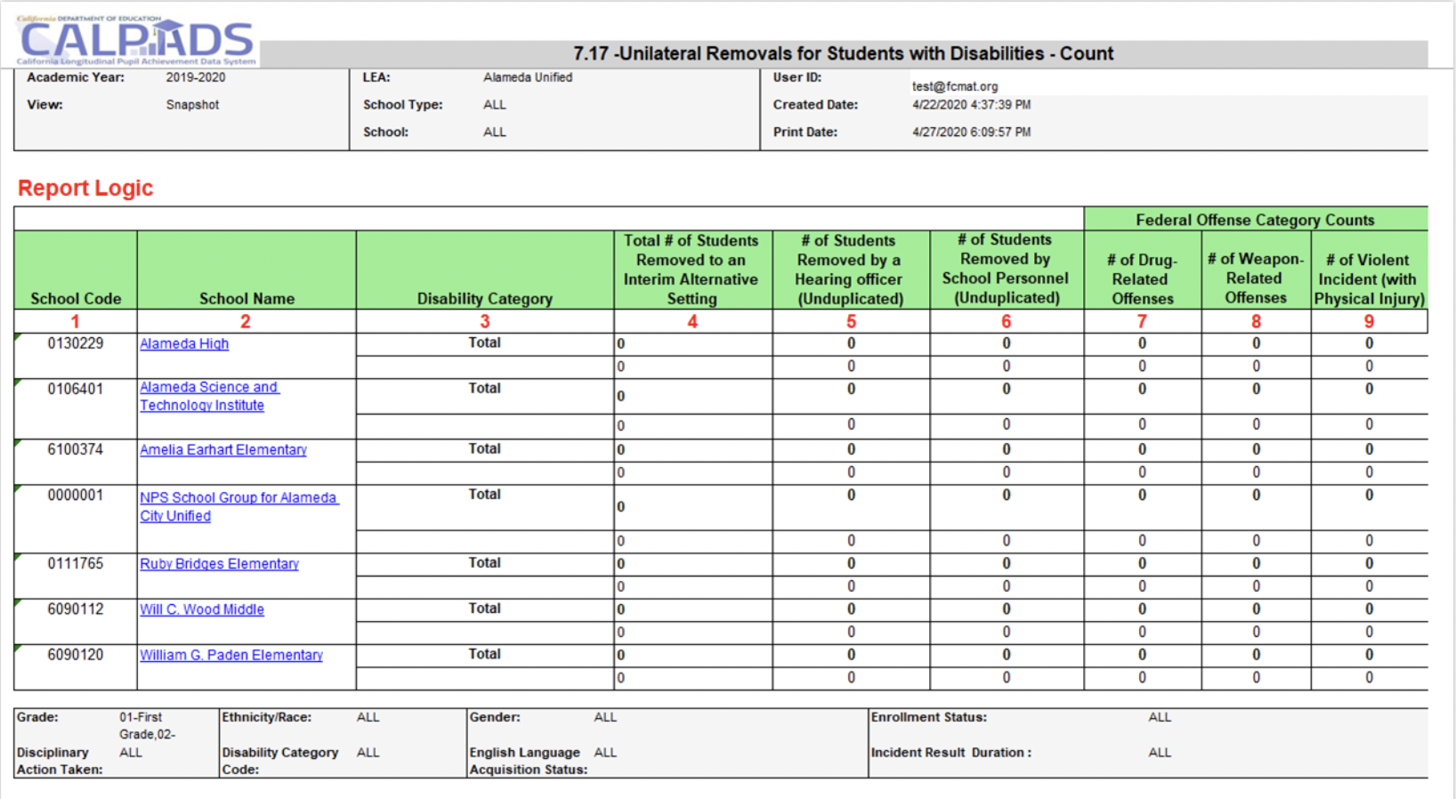
Task: Select the Disability Category column header
Action: 484,299
